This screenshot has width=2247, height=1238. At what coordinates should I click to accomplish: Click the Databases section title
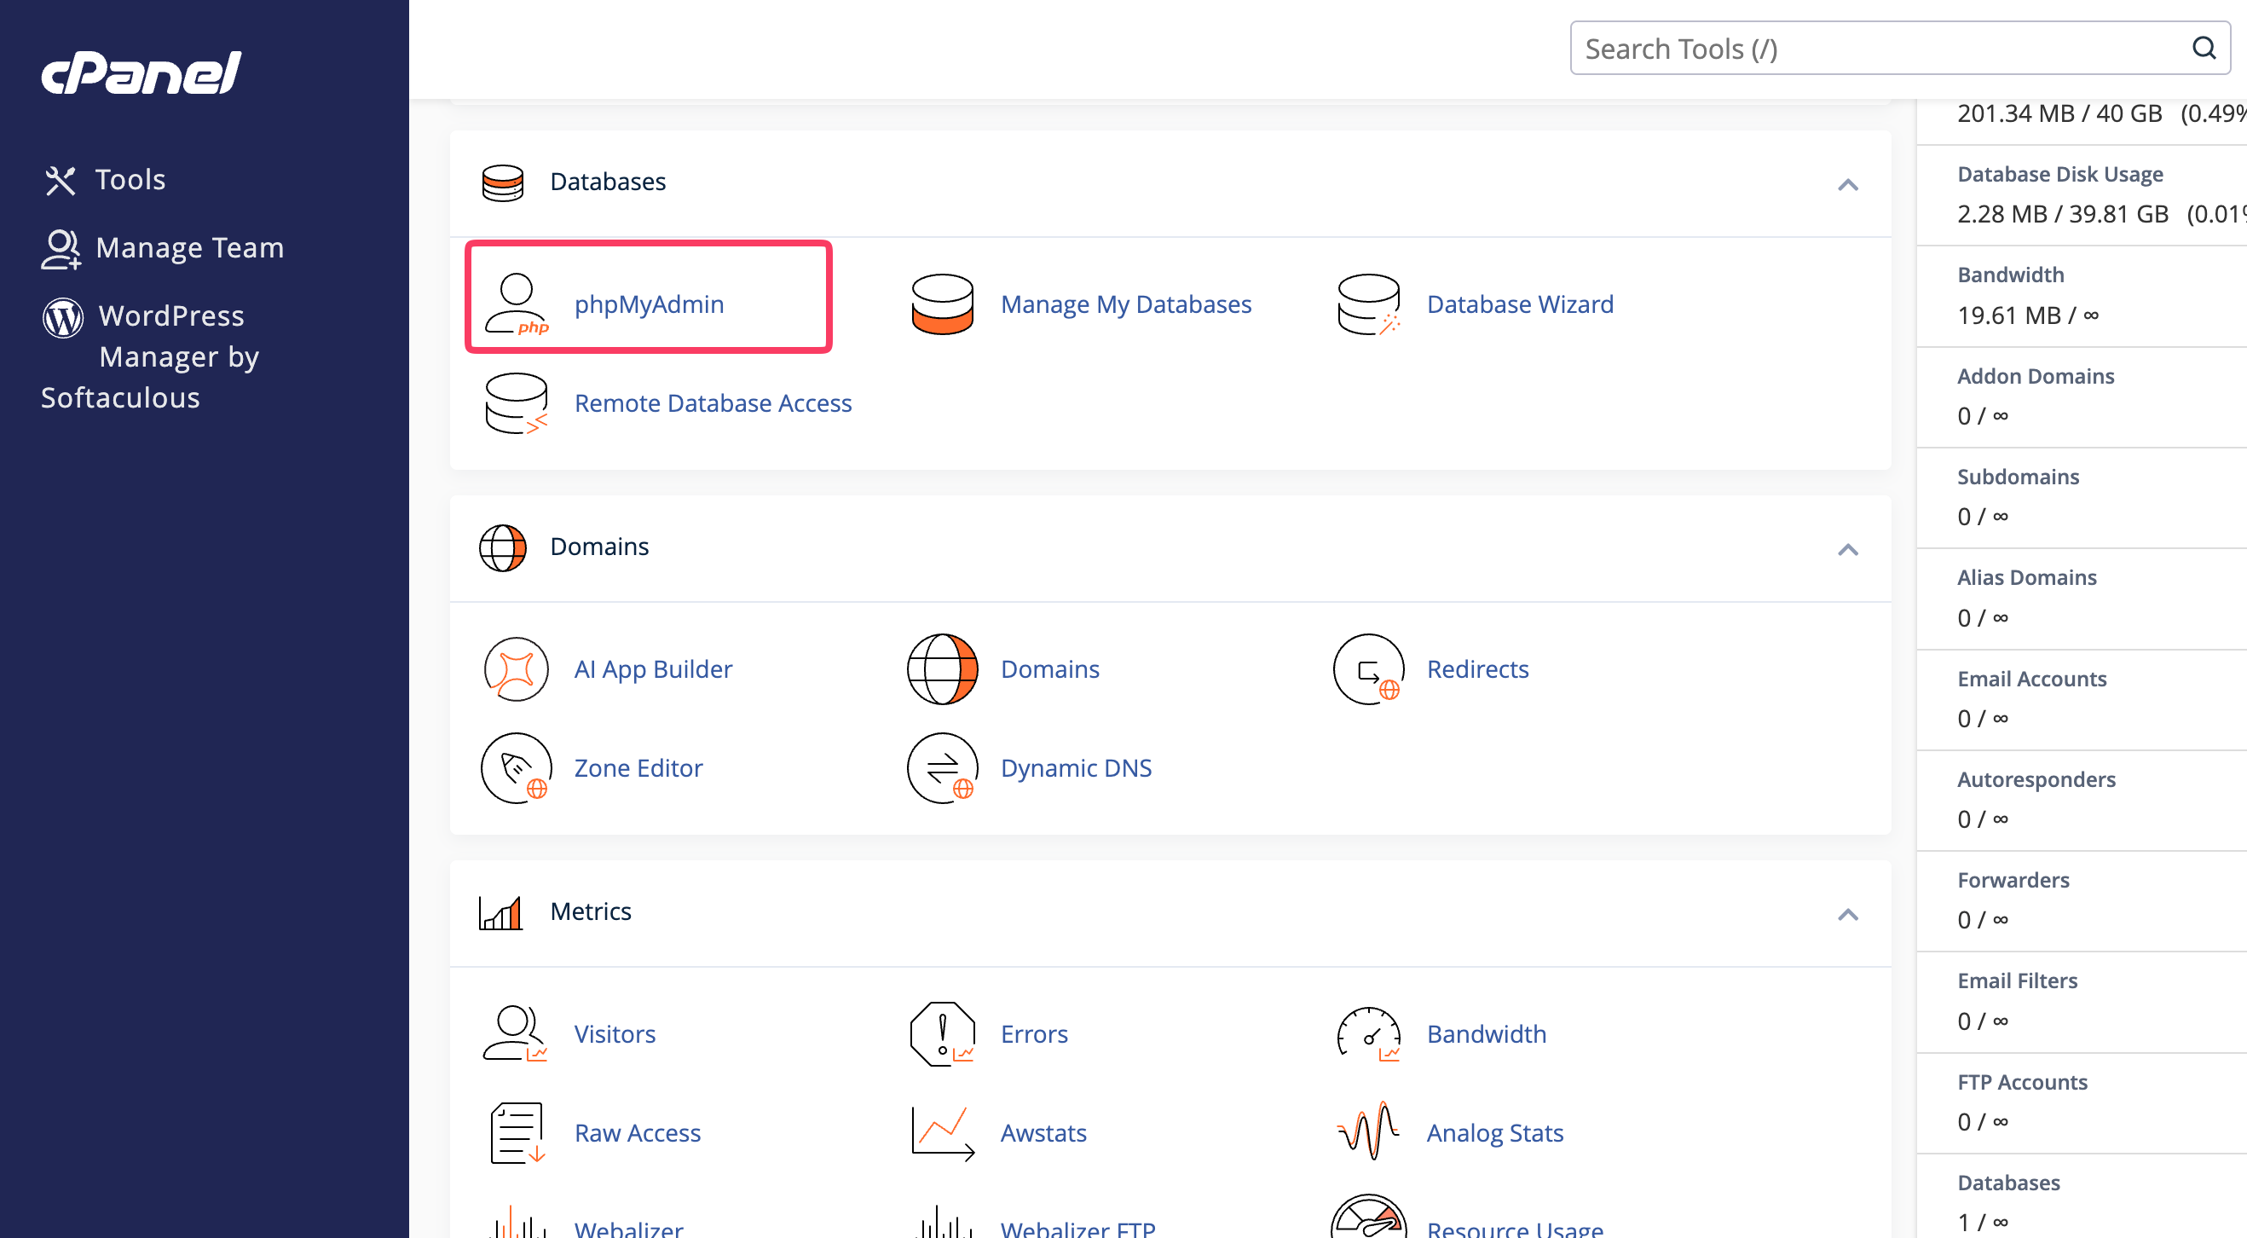608,182
